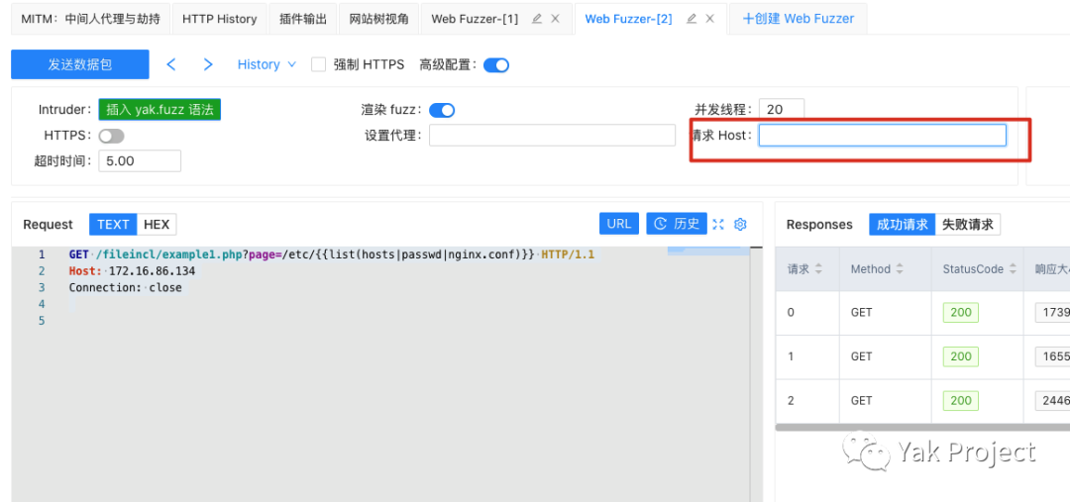This screenshot has height=502, width=1070.
Task: Sort responses by StatusCode column
Action: [1013, 269]
